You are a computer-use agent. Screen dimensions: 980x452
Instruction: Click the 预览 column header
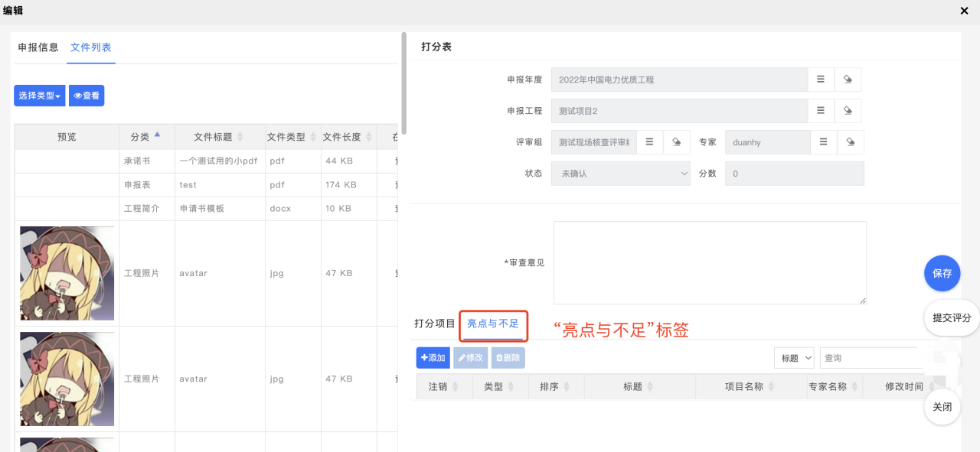(67, 137)
